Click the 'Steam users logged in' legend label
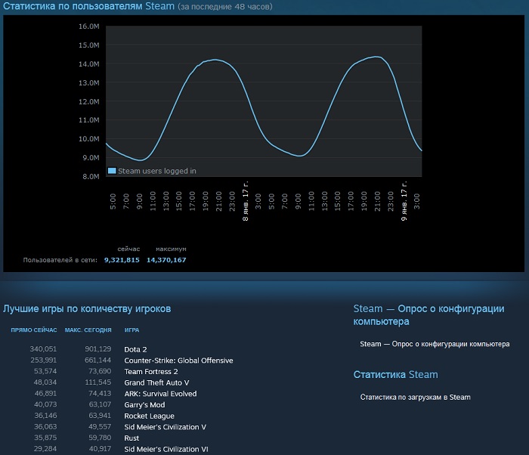529x455 pixels. pos(157,171)
